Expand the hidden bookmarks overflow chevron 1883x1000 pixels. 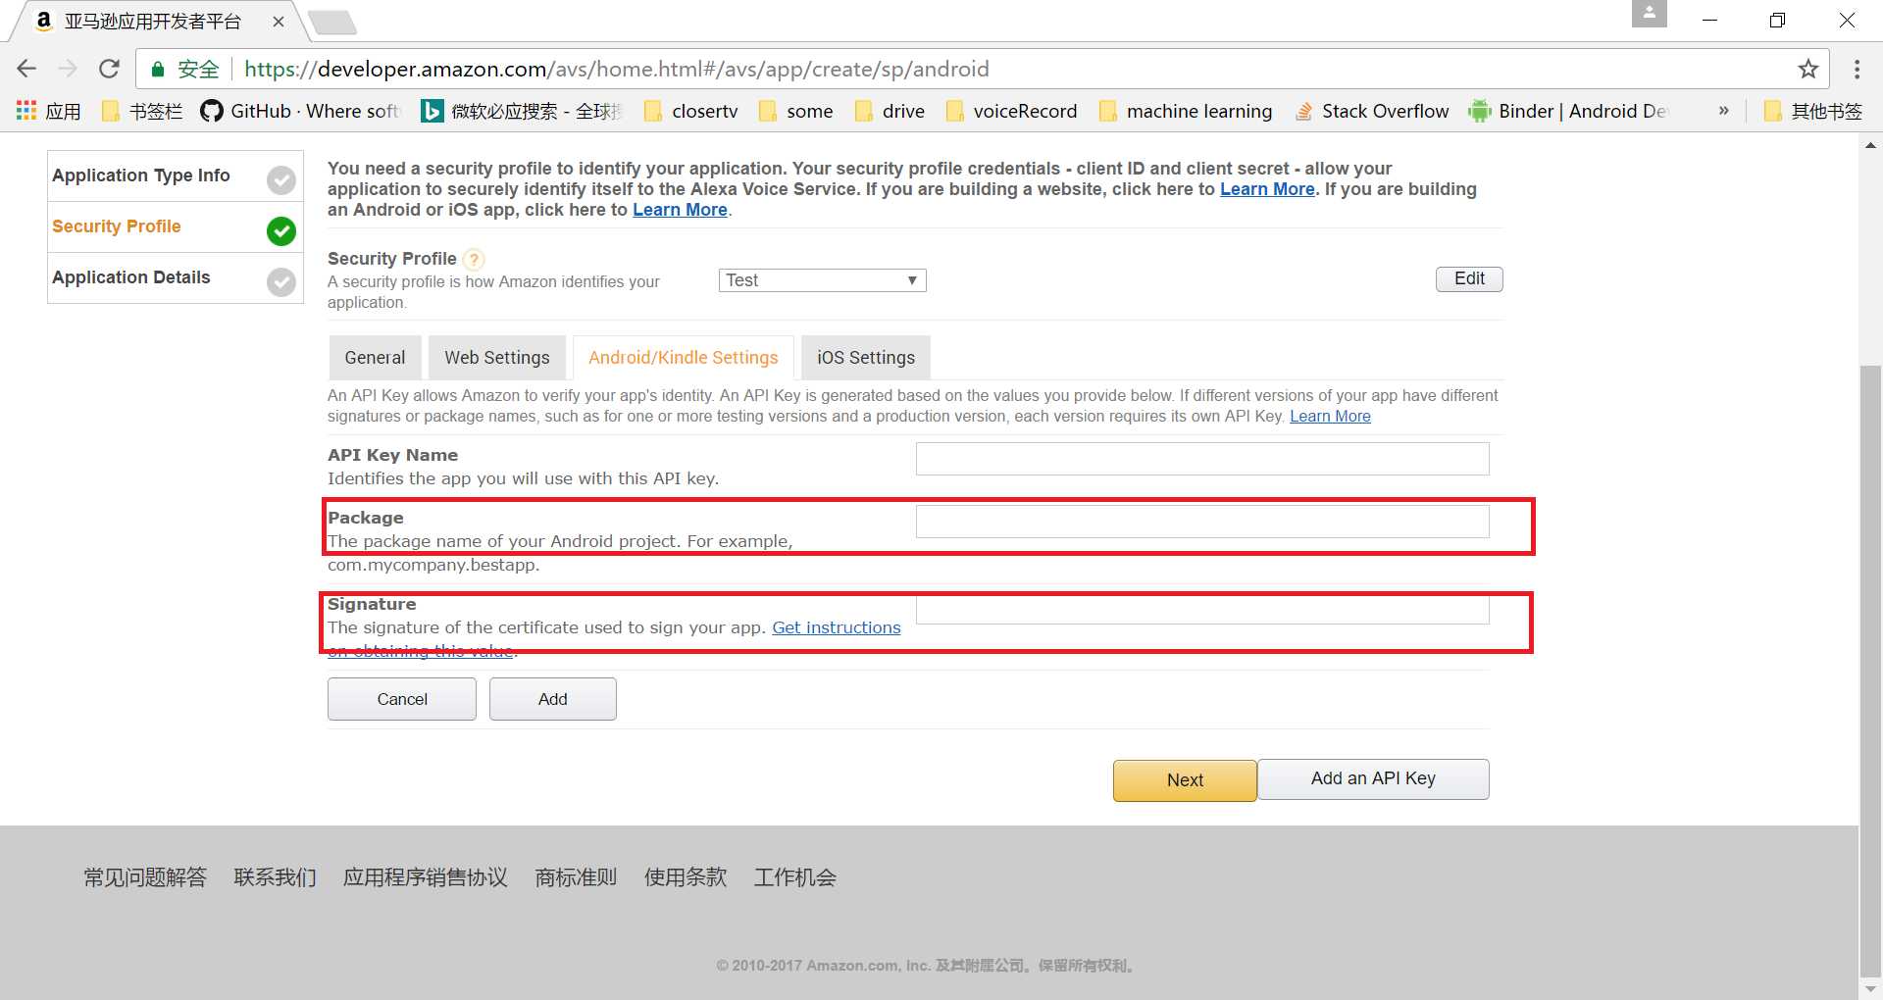[1723, 111]
